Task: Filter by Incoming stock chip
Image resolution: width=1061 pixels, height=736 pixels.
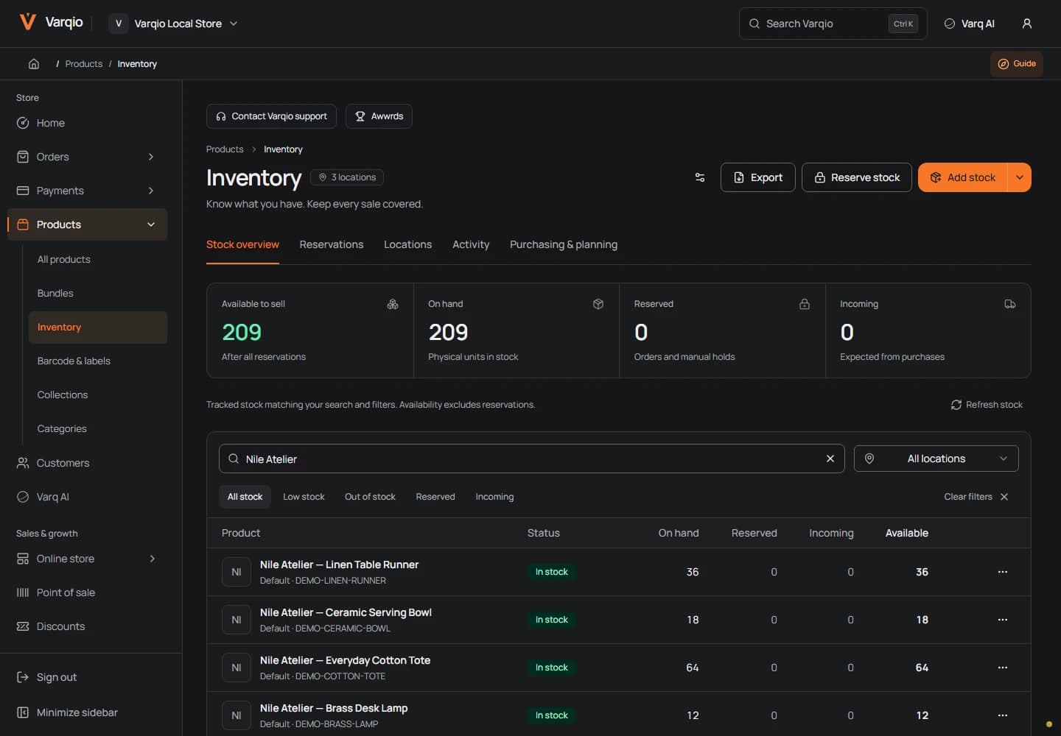Action: tap(494, 497)
